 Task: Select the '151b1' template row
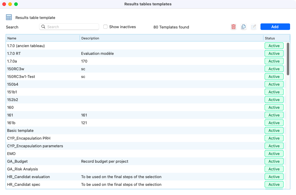146,92
